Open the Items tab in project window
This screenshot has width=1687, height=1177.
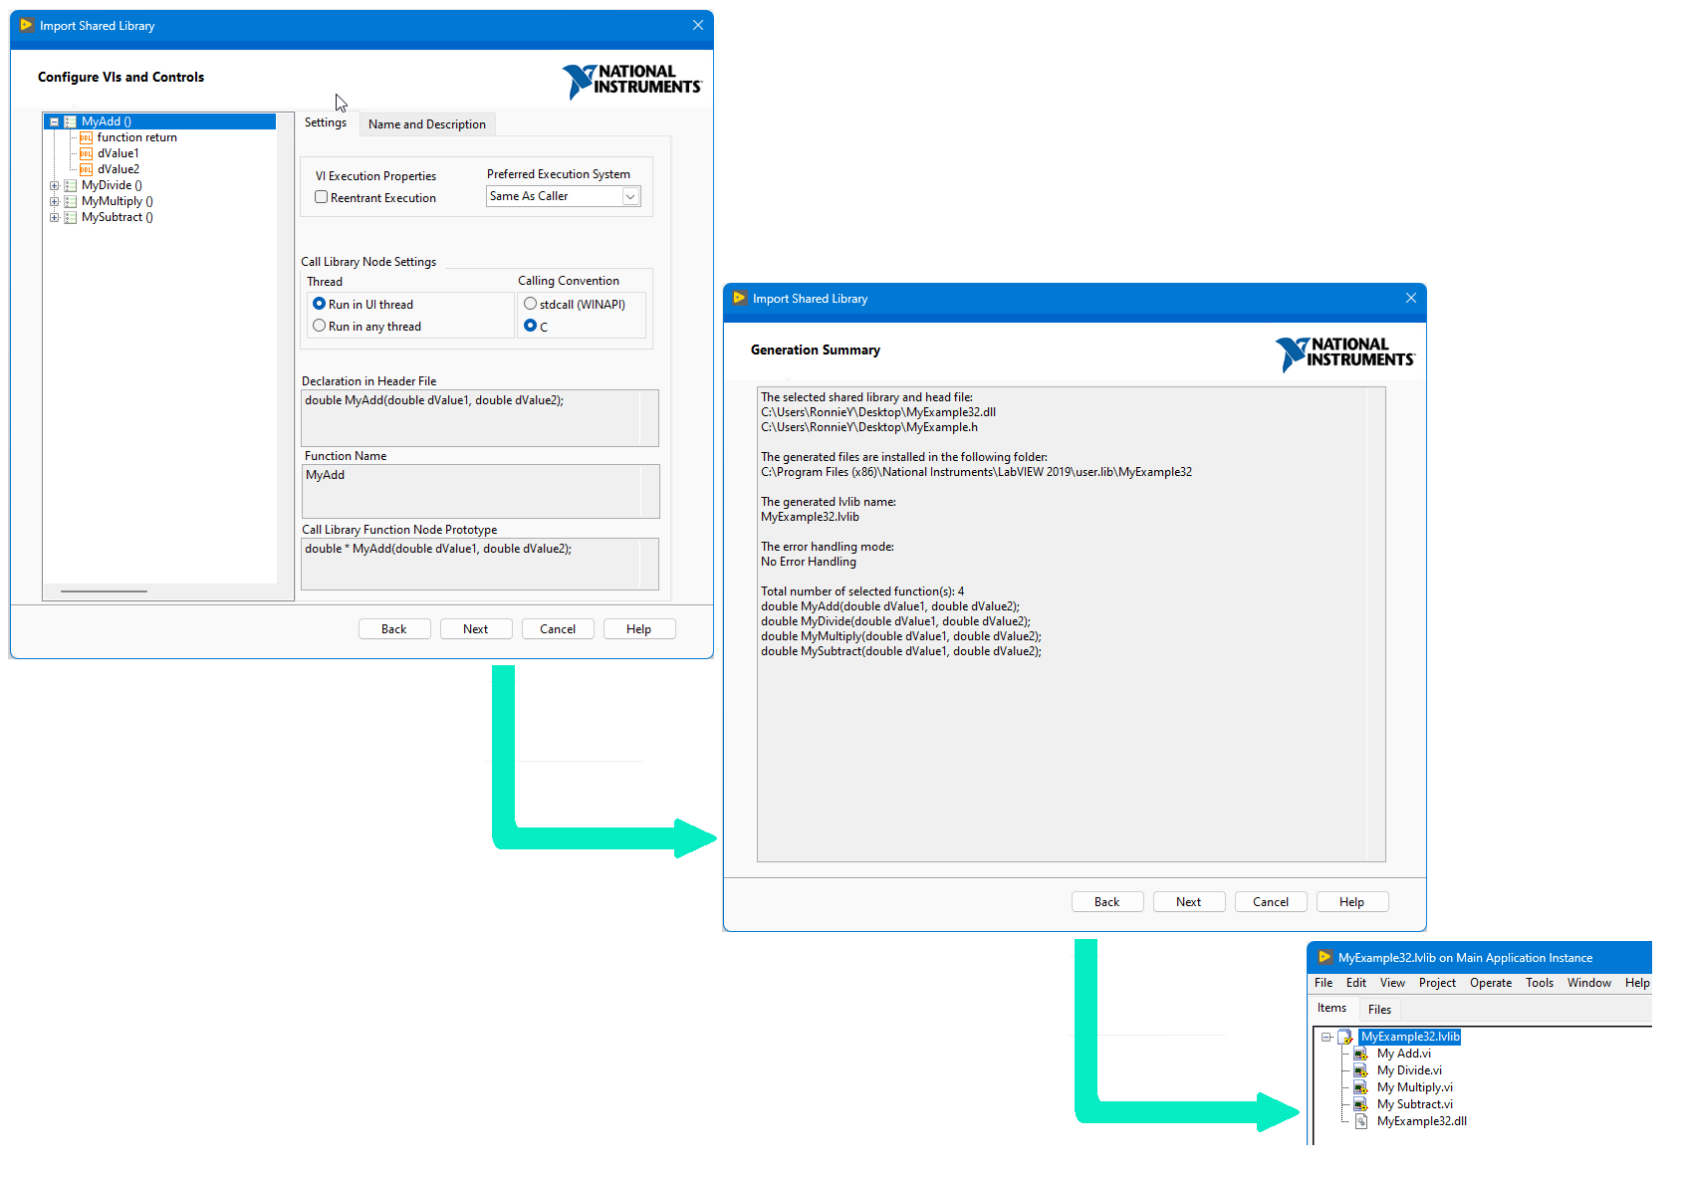(x=1331, y=1008)
